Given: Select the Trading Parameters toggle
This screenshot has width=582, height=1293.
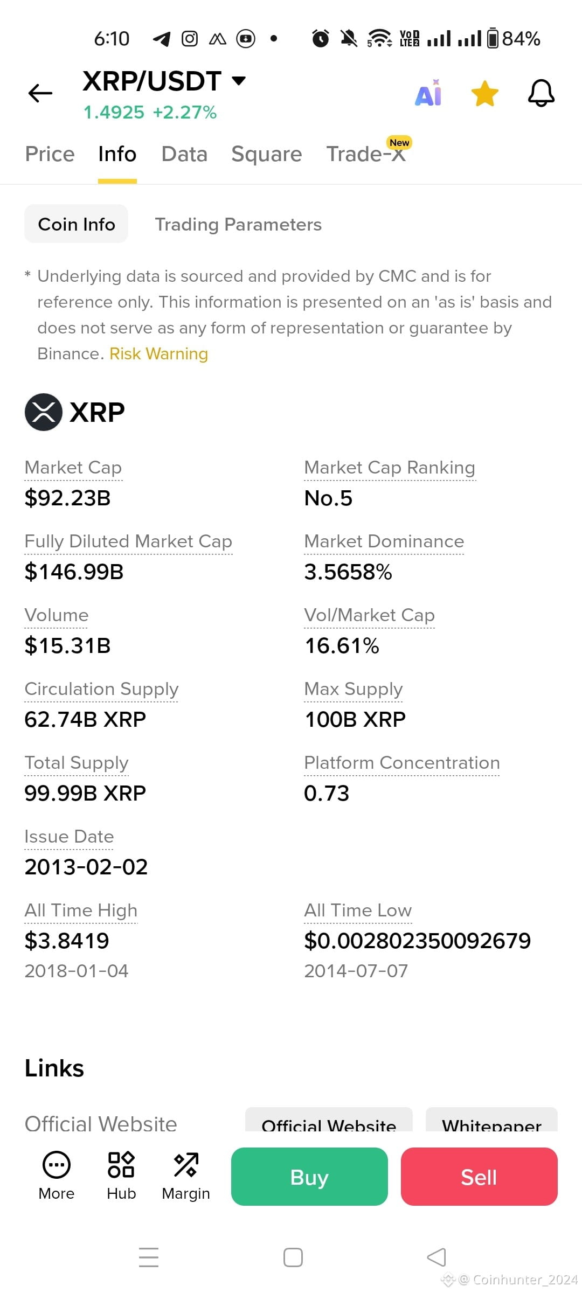Looking at the screenshot, I should tap(238, 224).
